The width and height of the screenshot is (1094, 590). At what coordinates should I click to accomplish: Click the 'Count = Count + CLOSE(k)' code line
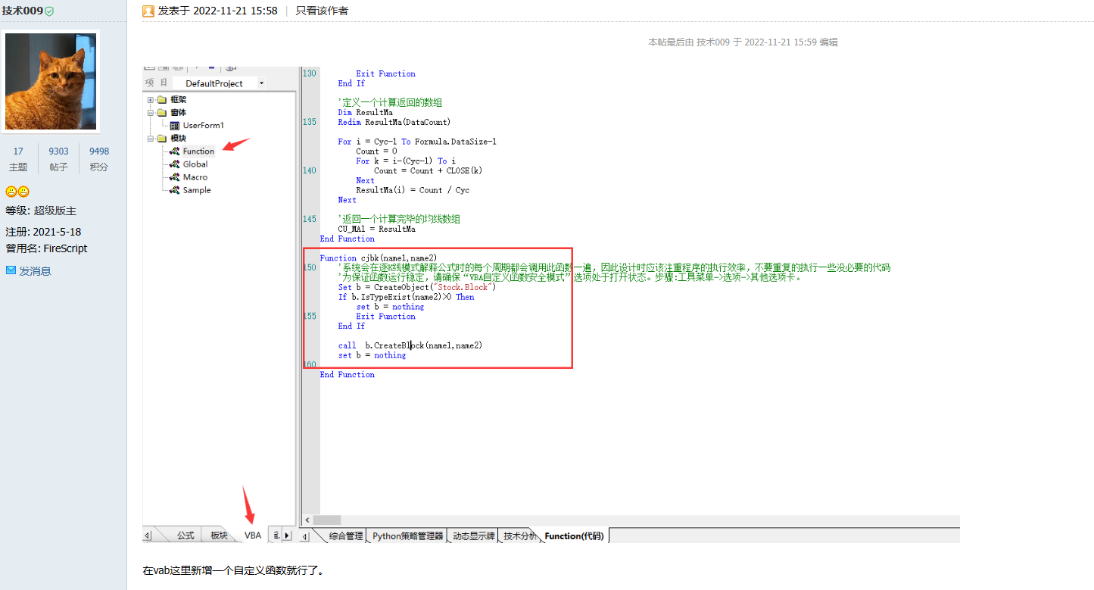point(429,170)
